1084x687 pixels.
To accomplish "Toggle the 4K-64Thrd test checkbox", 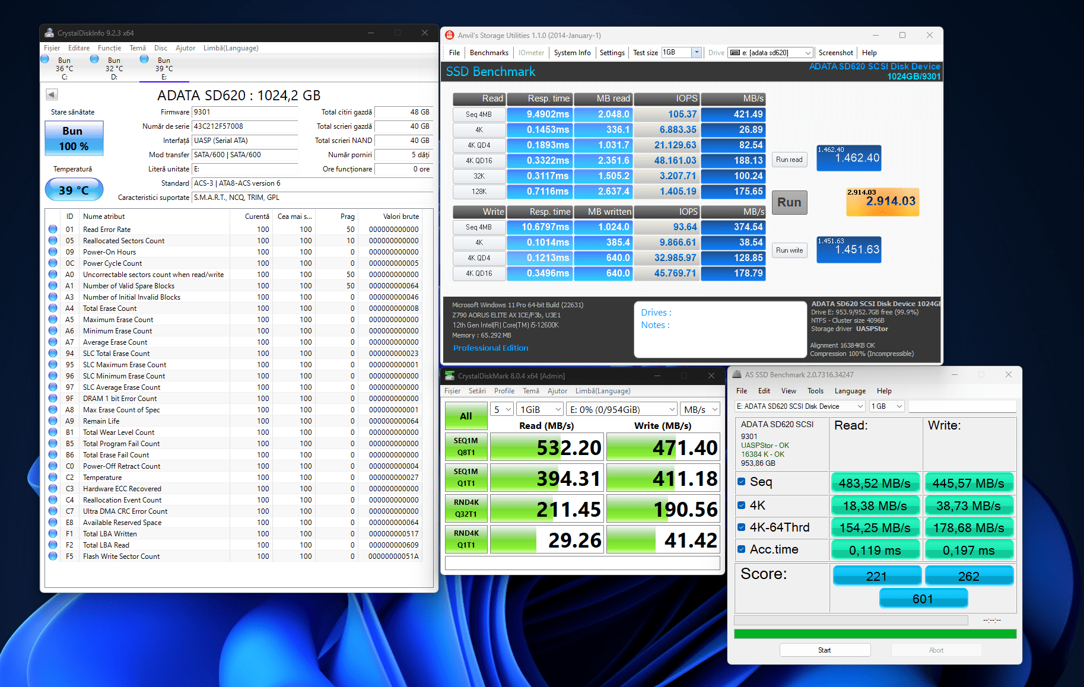I will tap(741, 527).
